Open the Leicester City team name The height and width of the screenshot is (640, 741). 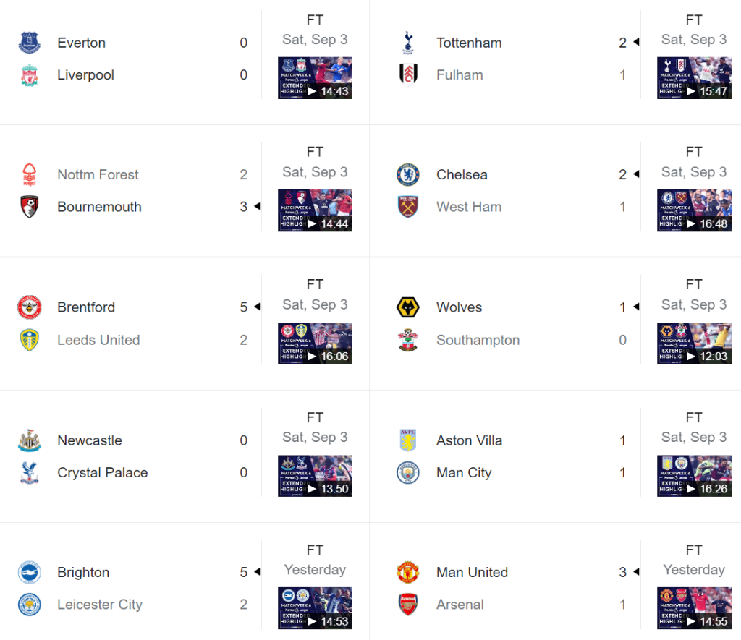[x=100, y=605]
